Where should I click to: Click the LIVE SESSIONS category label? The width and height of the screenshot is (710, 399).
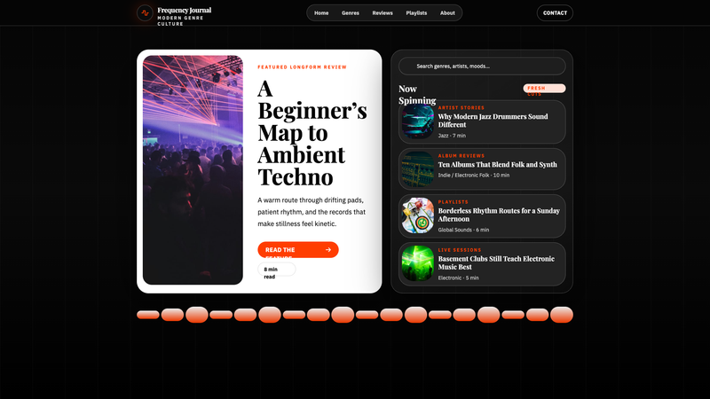(x=459, y=250)
